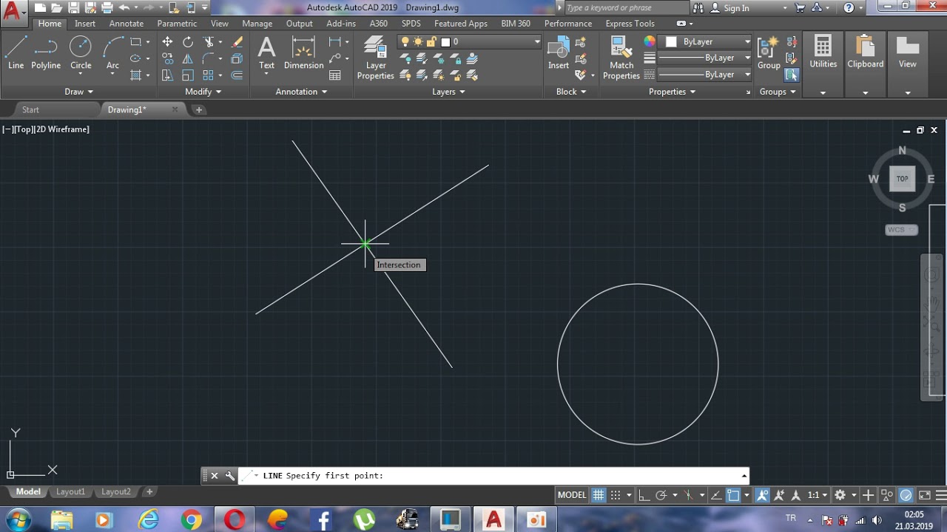The image size is (947, 532).
Task: Click the command line customize wrench icon
Action: pyautogui.click(x=229, y=476)
